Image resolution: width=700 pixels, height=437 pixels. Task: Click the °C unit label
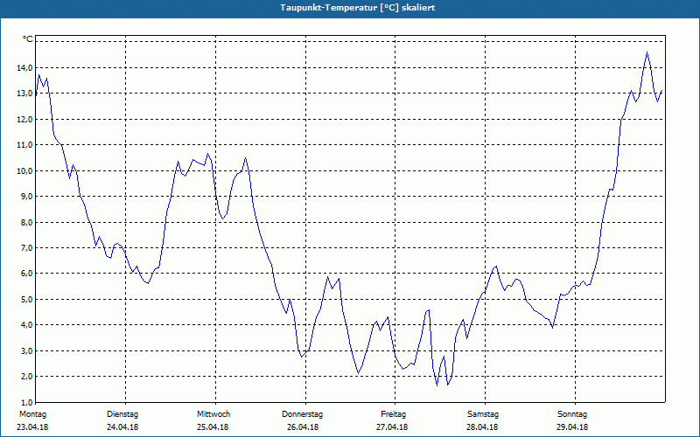click(x=28, y=39)
